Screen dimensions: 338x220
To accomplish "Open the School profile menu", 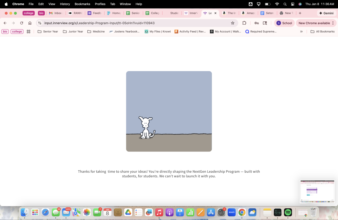I will click(x=284, y=23).
